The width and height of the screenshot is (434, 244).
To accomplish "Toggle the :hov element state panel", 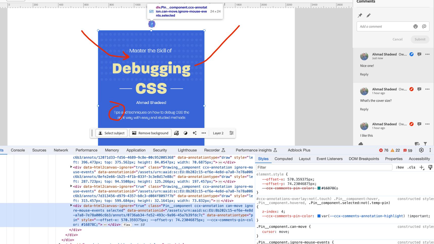I will (x=399, y=167).
